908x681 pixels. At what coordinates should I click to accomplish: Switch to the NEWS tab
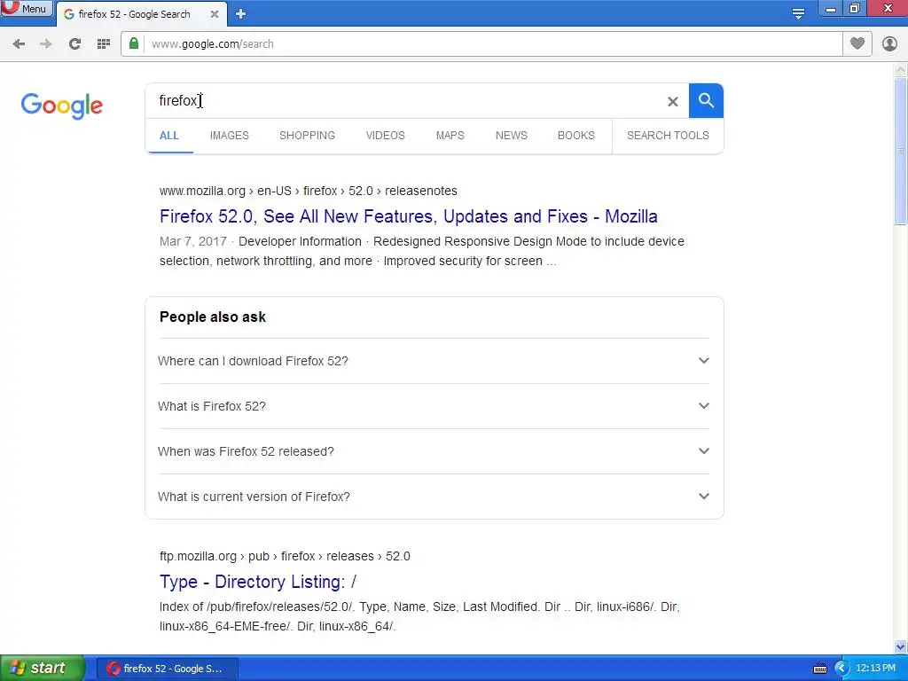click(x=512, y=136)
